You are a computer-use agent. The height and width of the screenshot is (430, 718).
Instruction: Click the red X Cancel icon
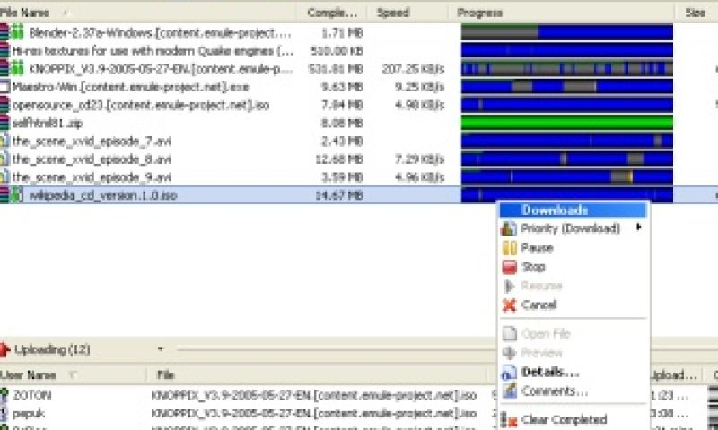pyautogui.click(x=509, y=305)
